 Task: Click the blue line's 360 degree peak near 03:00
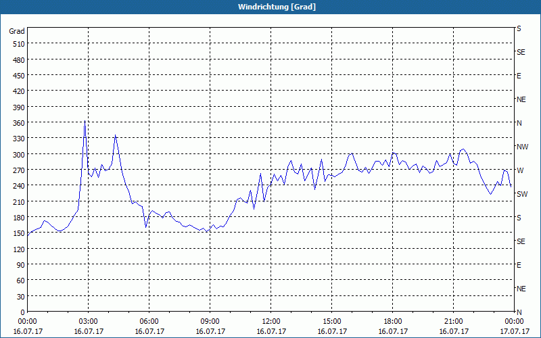85,122
